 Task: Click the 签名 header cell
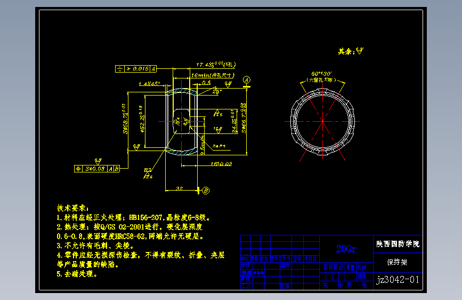pyautogui.click(x=297, y=258)
